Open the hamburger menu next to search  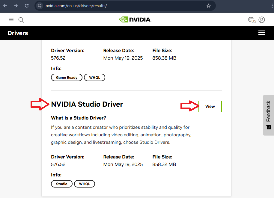(x=11, y=19)
